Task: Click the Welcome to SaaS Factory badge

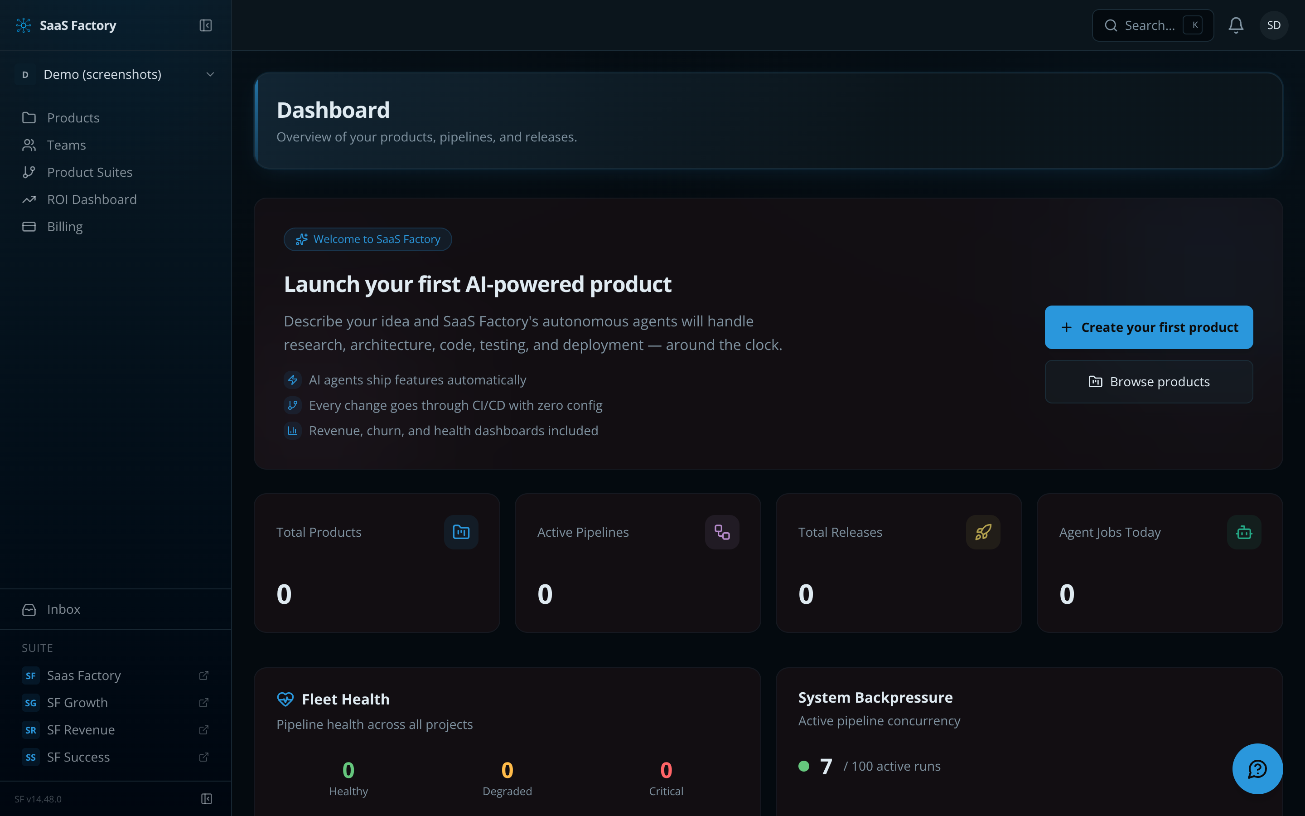Action: tap(368, 239)
